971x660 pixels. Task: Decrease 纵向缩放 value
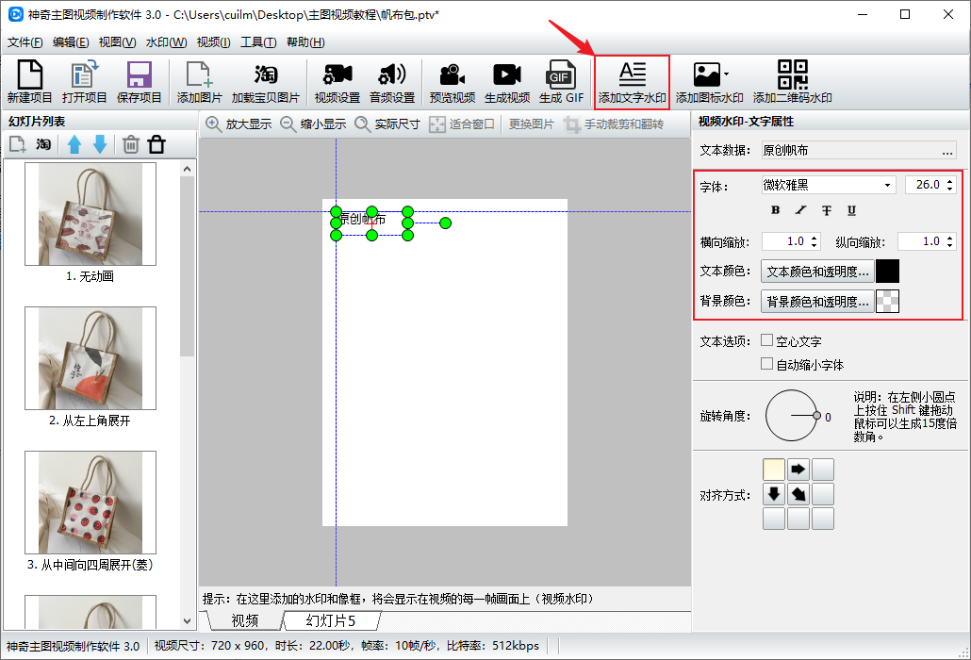(950, 244)
